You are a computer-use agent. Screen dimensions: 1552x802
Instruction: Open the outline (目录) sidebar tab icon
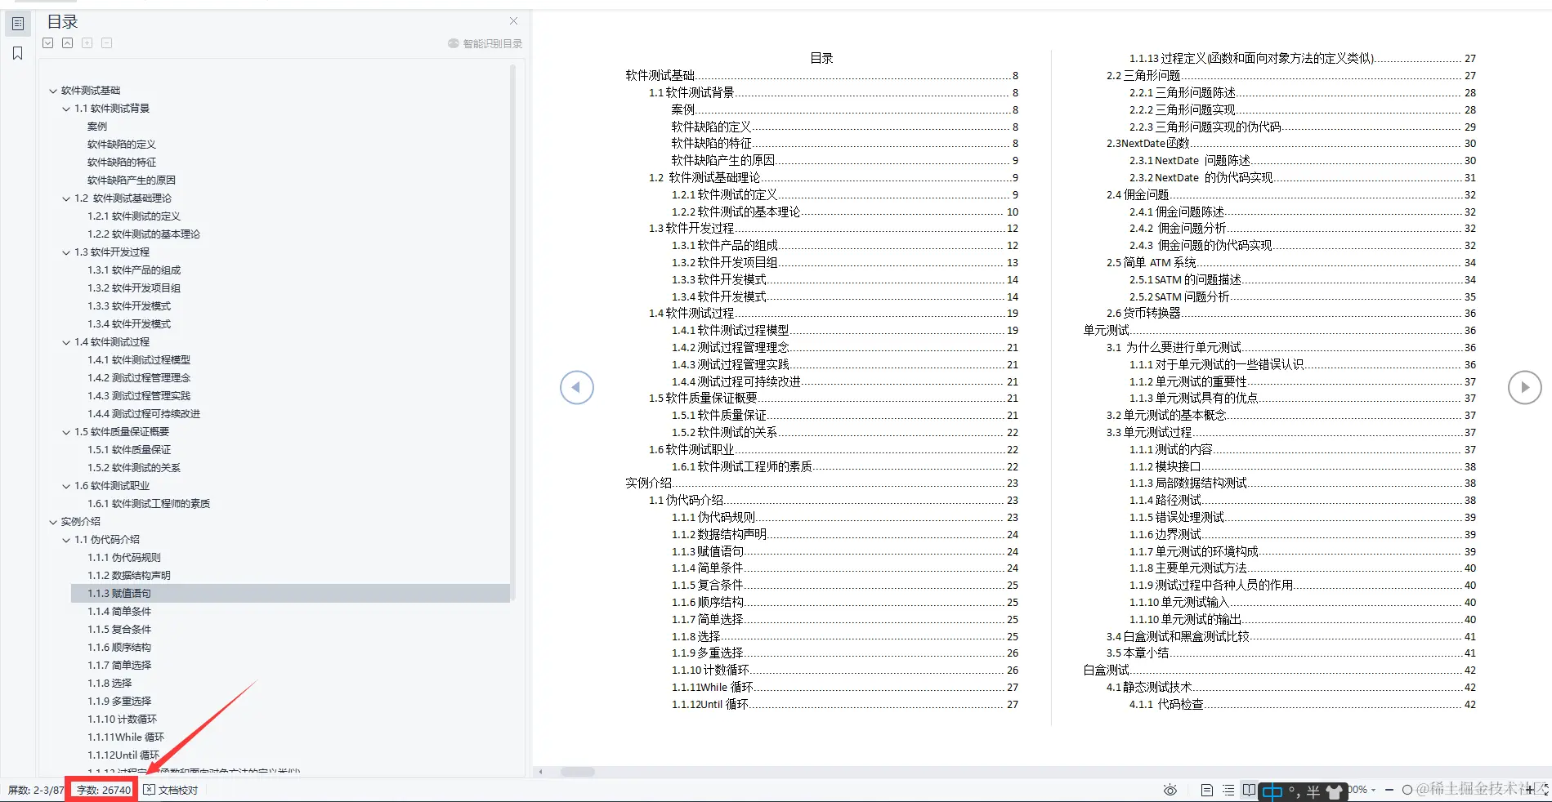[x=18, y=24]
